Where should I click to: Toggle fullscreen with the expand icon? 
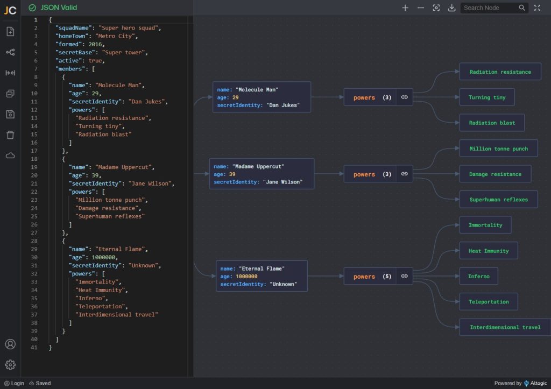pyautogui.click(x=538, y=8)
